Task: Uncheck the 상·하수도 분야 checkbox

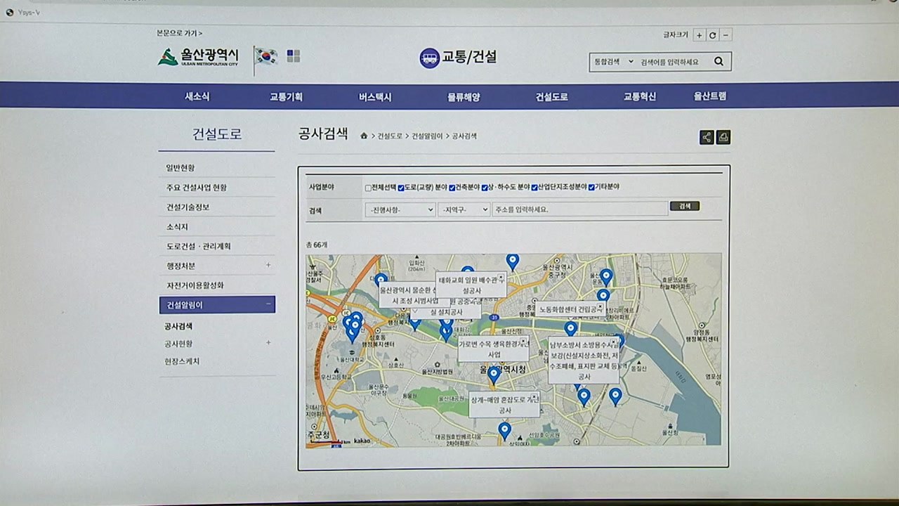Action: coord(484,188)
